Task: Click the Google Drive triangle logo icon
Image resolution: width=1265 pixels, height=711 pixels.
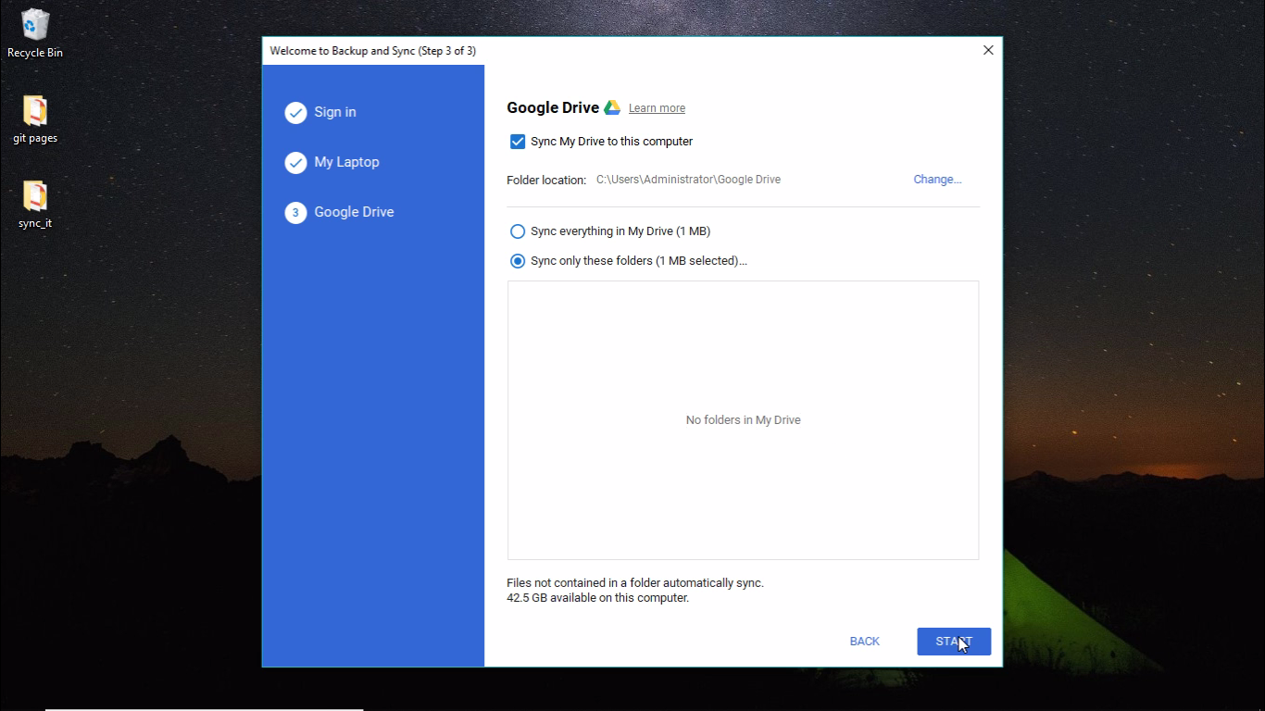Action: 611,106
